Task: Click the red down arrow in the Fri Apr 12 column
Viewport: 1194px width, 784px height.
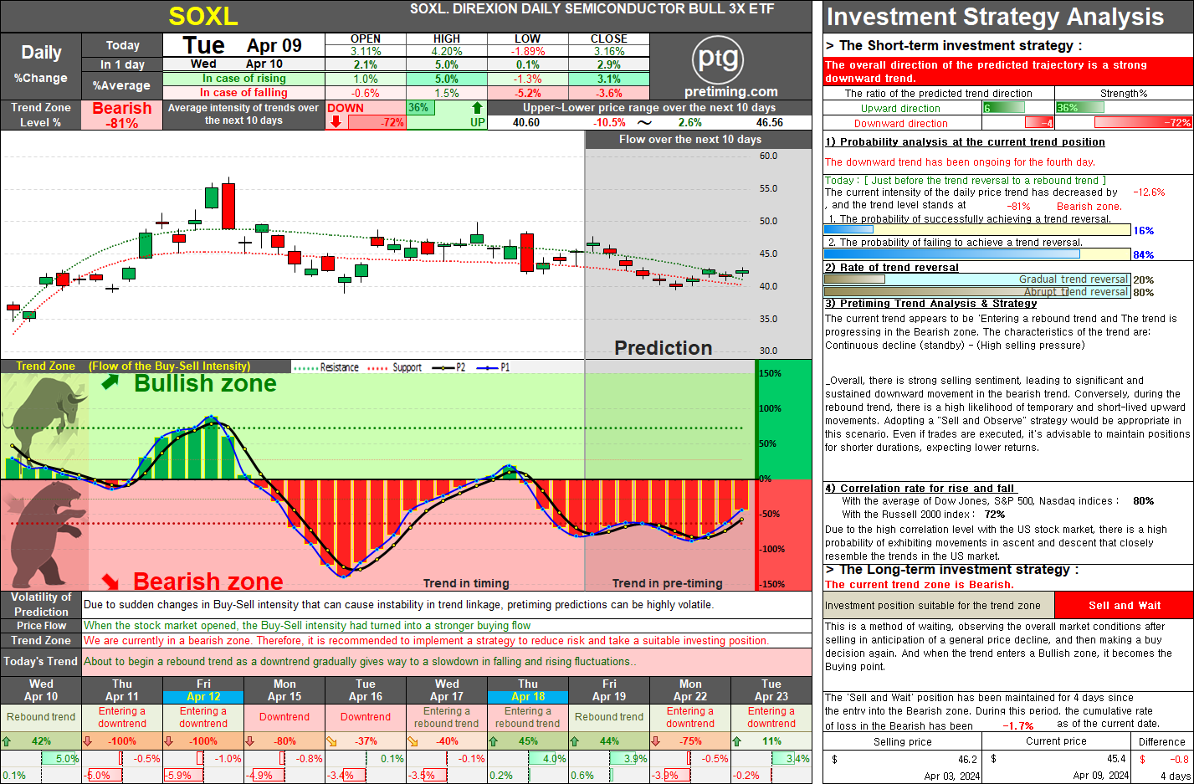Action: pos(168,740)
